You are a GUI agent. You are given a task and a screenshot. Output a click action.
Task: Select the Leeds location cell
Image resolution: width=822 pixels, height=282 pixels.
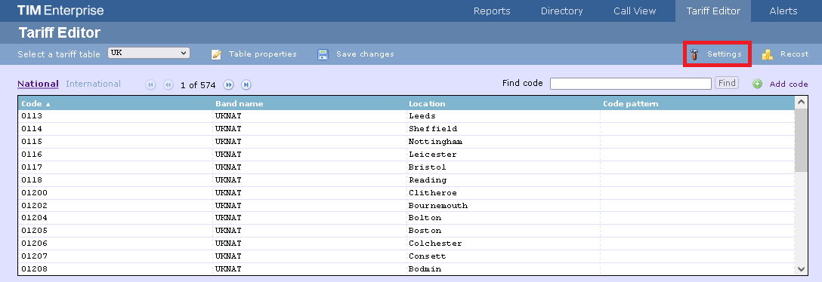pos(503,116)
